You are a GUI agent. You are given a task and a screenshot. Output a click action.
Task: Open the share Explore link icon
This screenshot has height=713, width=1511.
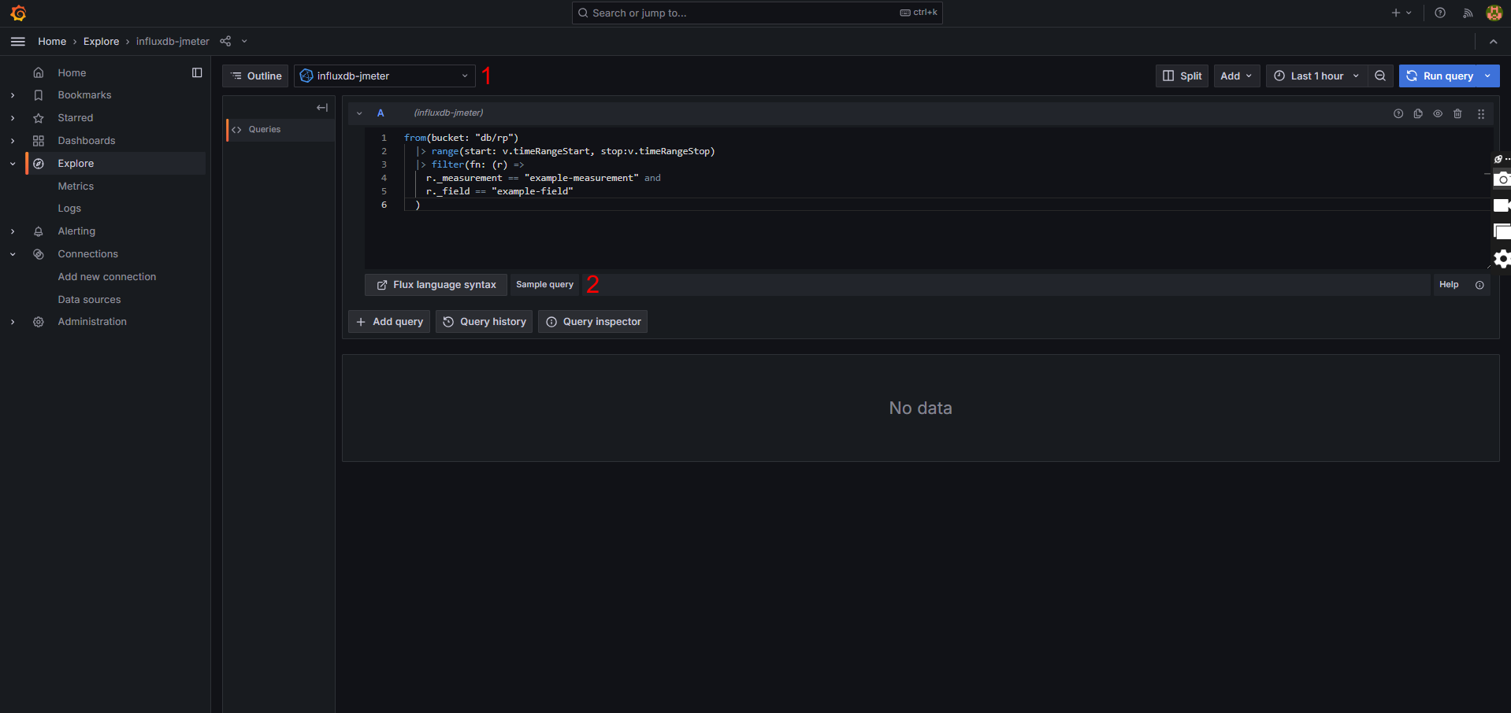pyautogui.click(x=225, y=42)
